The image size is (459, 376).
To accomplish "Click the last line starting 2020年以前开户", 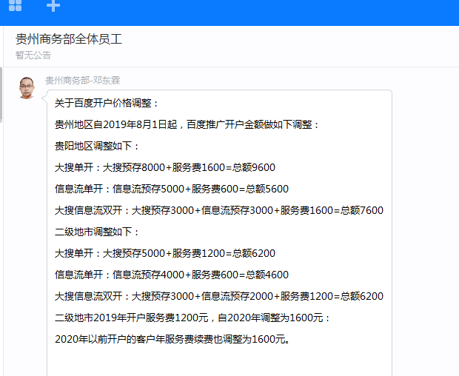I will tap(172, 339).
